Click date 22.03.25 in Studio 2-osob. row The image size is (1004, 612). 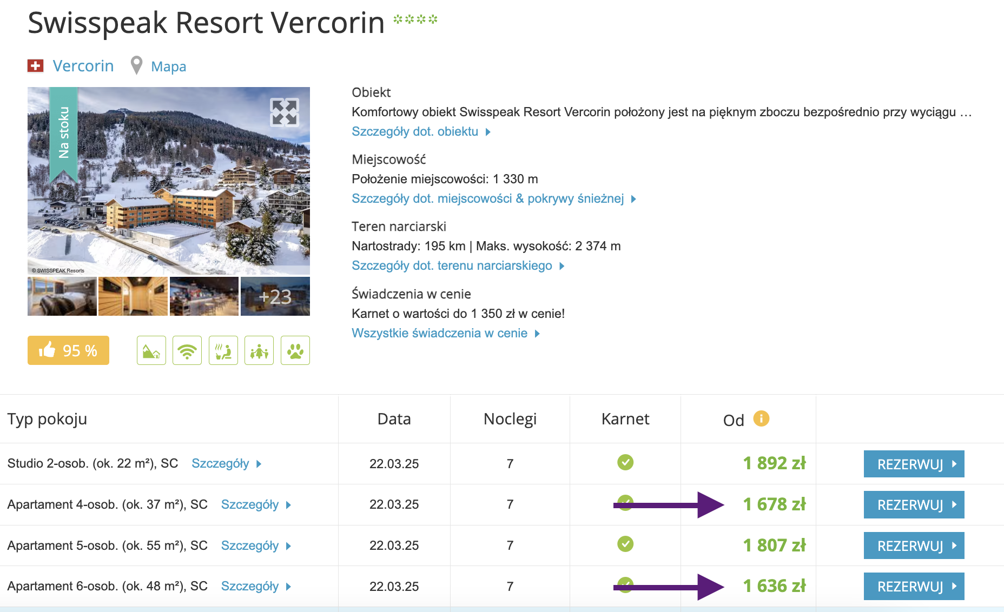point(394,464)
